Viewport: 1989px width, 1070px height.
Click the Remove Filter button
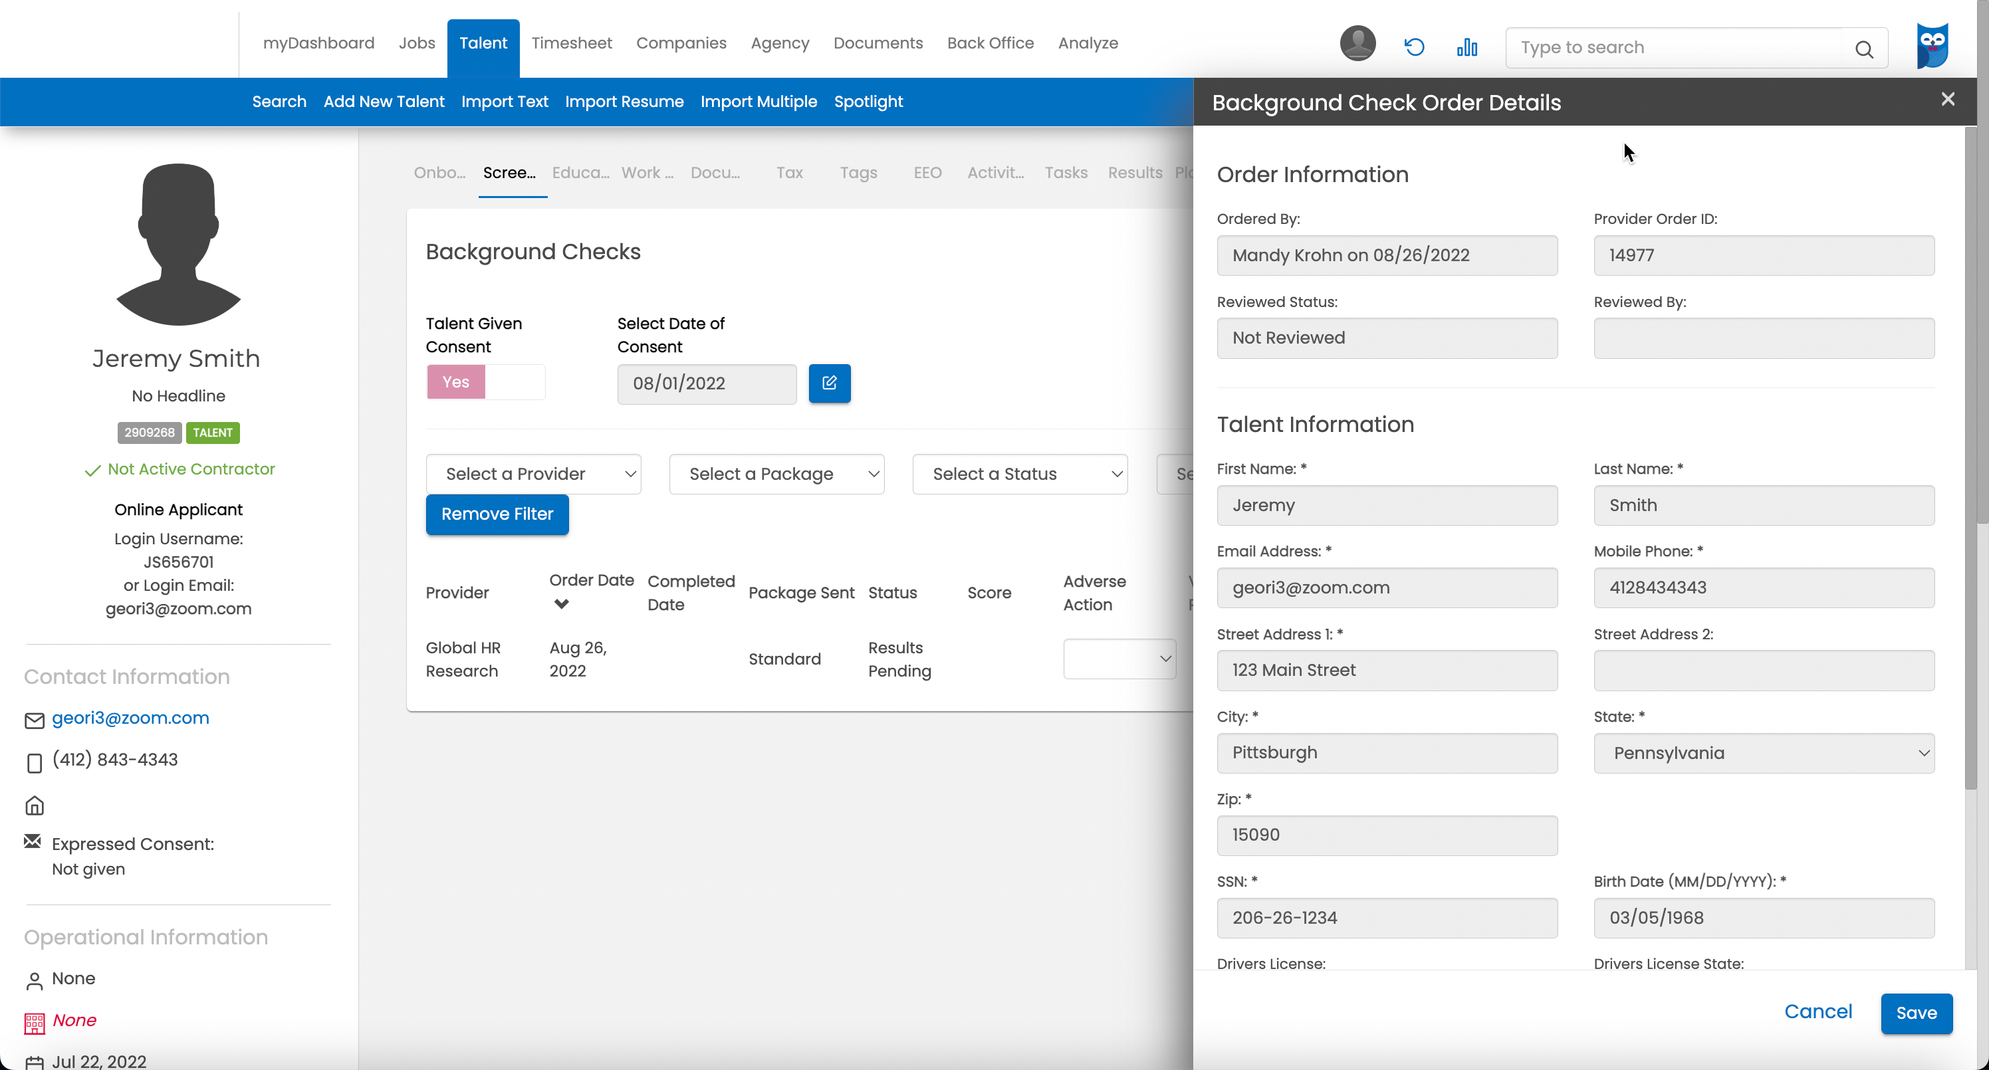pos(497,514)
